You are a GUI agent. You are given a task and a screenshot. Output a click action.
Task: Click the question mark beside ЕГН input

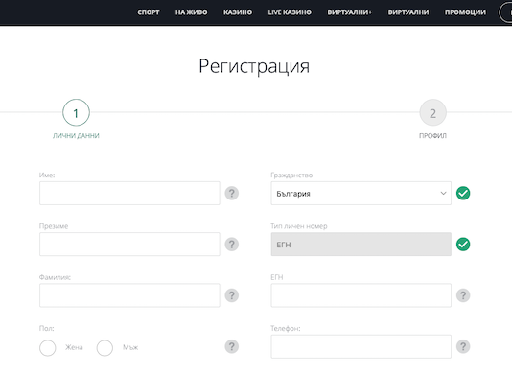click(463, 295)
